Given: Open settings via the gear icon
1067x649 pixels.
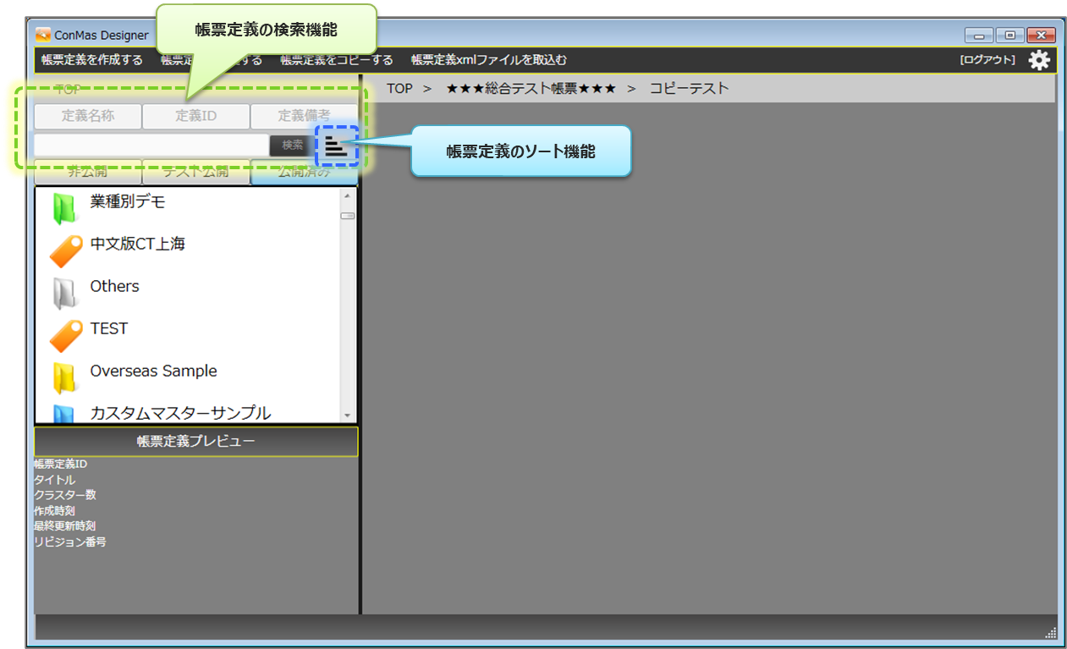Looking at the screenshot, I should pos(1038,60).
